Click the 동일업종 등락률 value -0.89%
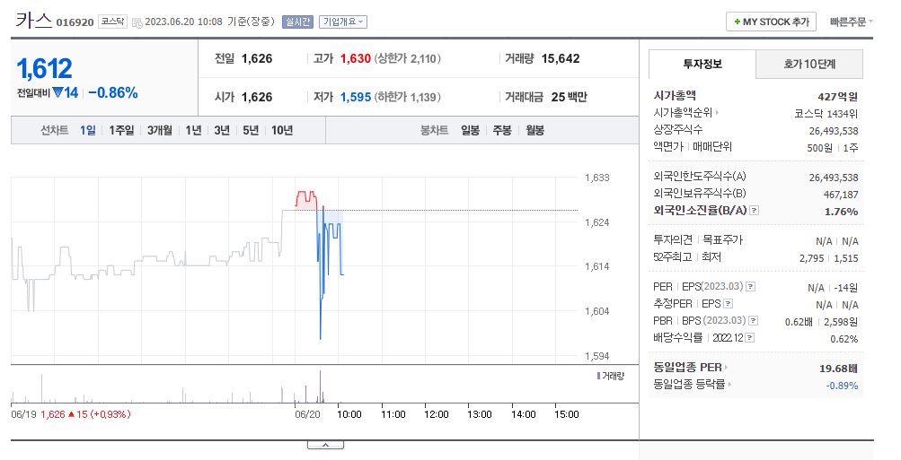Screen dimensions: 901x460 click(842, 386)
